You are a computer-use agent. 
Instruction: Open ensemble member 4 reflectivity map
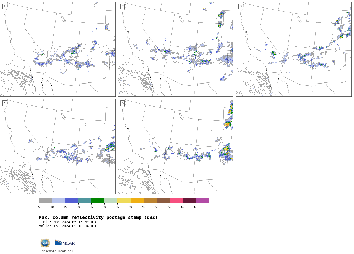coord(58,146)
